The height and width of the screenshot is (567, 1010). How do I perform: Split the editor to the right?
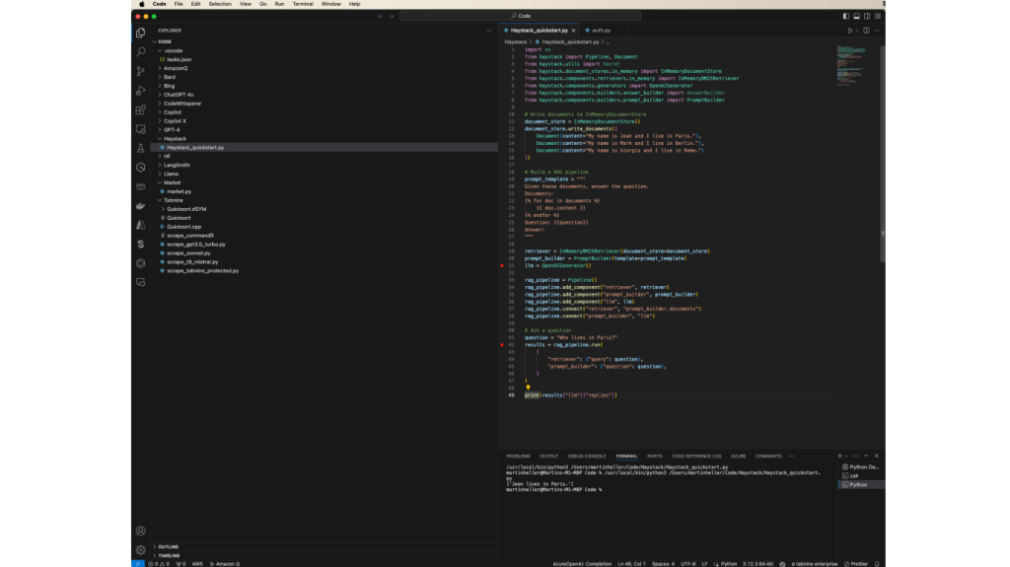(868, 31)
